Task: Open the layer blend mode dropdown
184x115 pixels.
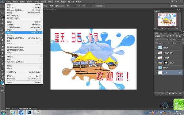Action: [162, 40]
